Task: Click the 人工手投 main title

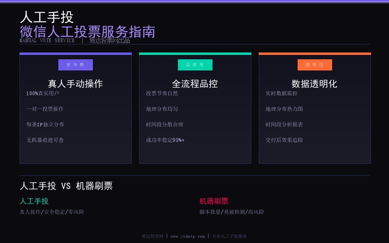Action: [x=47, y=17]
